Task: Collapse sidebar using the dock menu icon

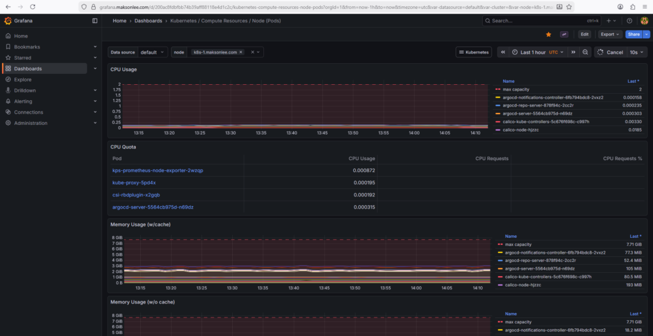Action: 95,20
